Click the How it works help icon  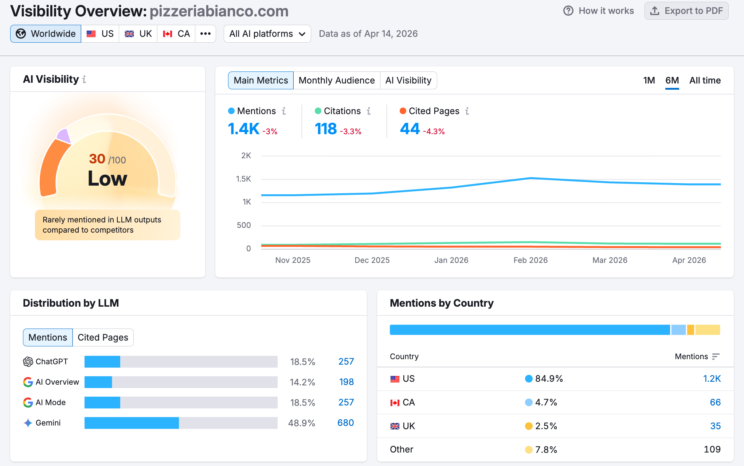coord(568,11)
